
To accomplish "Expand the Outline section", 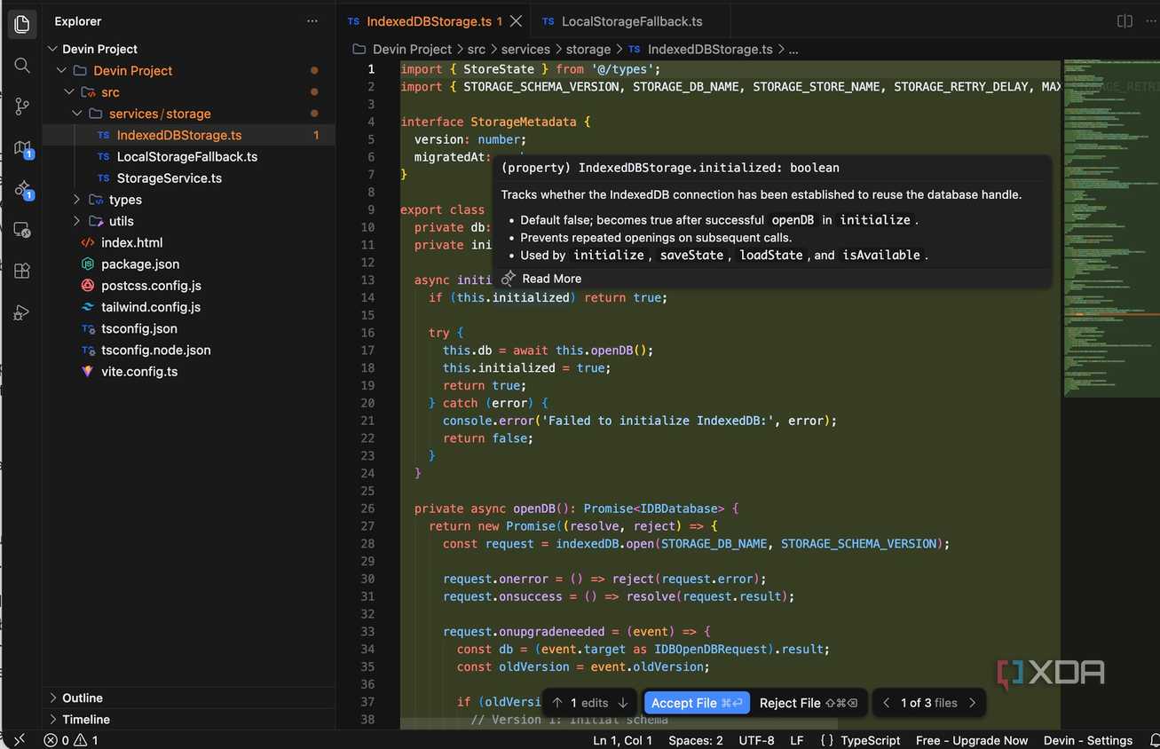I will (53, 698).
